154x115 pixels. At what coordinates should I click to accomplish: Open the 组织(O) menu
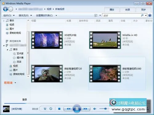click(9, 16)
